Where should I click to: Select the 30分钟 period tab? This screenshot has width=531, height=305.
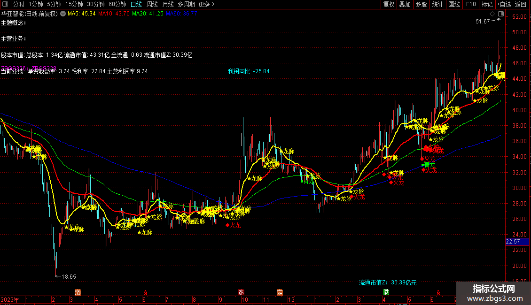[x=96, y=4]
